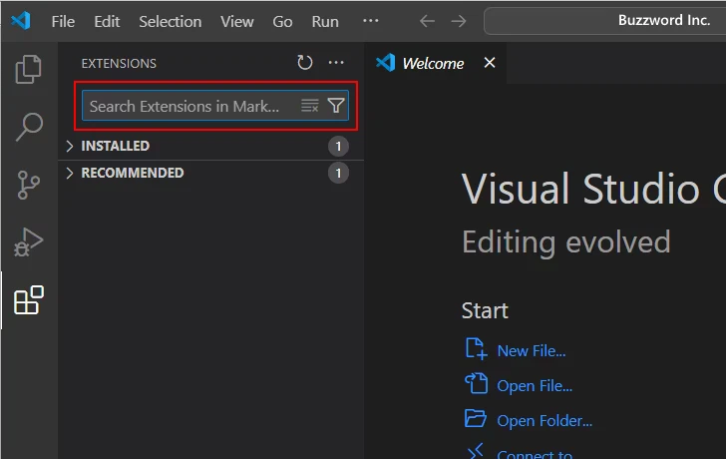This screenshot has width=726, height=459.
Task: Focus the Search Extensions input field
Action: click(x=189, y=106)
